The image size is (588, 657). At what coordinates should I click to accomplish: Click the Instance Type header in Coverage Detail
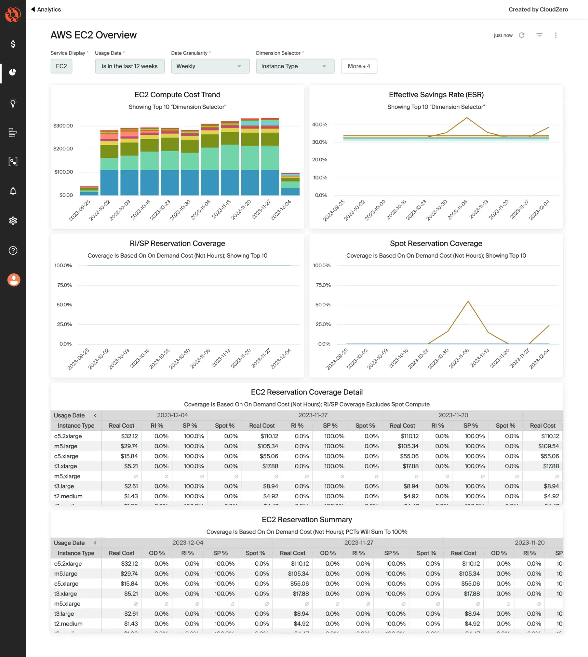click(76, 426)
